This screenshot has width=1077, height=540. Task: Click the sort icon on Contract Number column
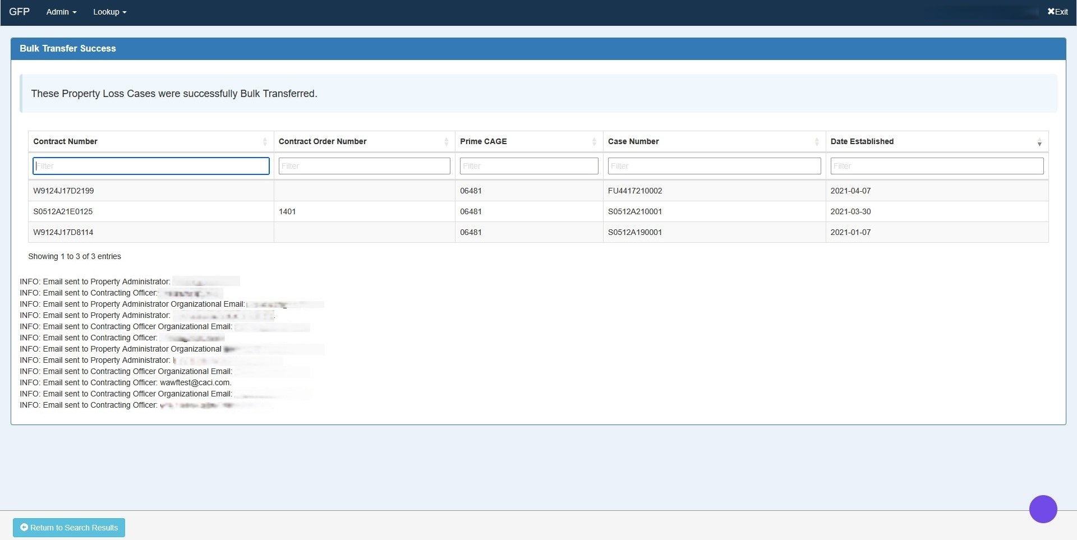pyautogui.click(x=265, y=141)
